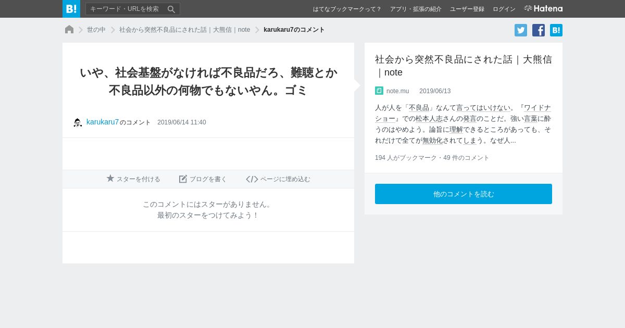Click comment timestamp 2019/06/14 11:40
The width and height of the screenshot is (625, 328).
pos(182,122)
